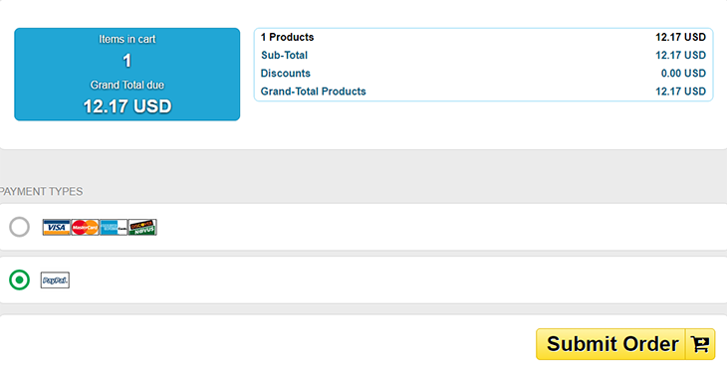Click the MasterCard logo
The image size is (727, 371).
click(x=85, y=228)
